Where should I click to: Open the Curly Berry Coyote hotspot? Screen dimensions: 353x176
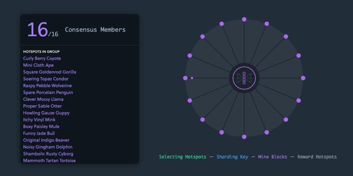click(42, 58)
